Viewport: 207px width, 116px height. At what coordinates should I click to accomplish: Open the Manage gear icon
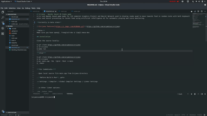point(3,111)
